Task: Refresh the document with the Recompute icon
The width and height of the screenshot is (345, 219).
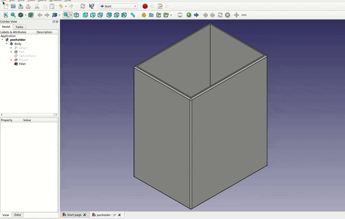Action: [83, 6]
